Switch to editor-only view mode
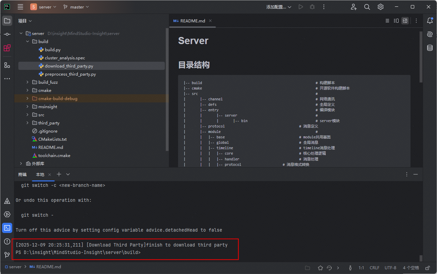Viewport: 437px width, 274px height. point(387,21)
